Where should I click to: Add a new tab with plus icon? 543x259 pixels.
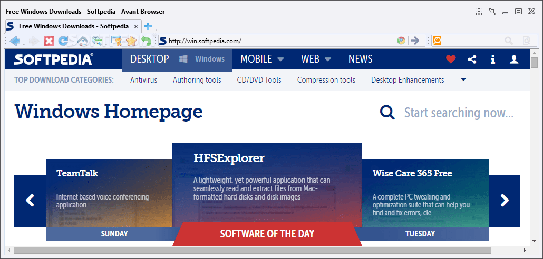click(148, 26)
